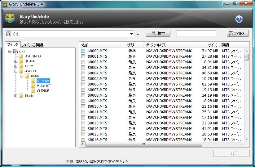Check the box for $0000.MTS

[x=83, y=51]
